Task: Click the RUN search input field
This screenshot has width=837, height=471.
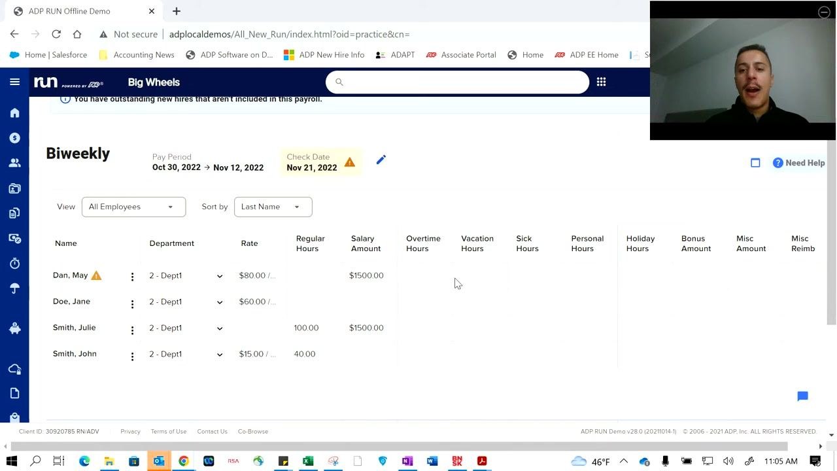Action: pyautogui.click(x=457, y=82)
